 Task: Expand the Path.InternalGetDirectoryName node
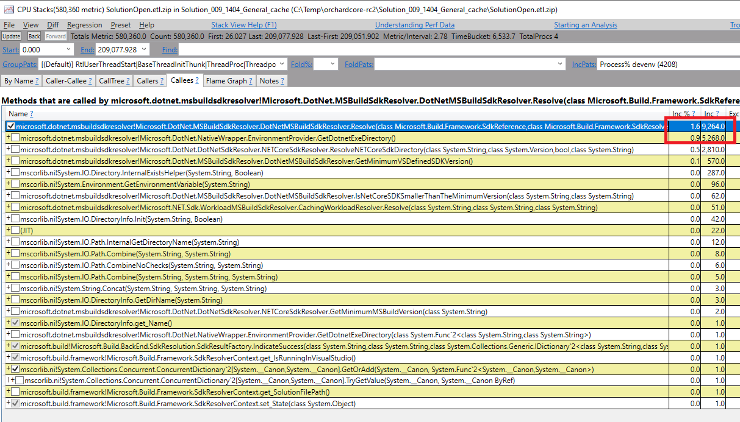tap(9, 242)
